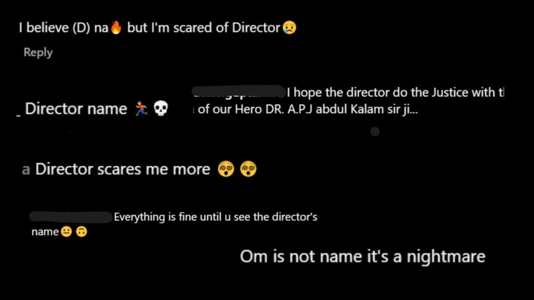Viewport: 534px width, 300px height.
Task: Click the Reply link under first comment
Action: pyautogui.click(x=38, y=53)
